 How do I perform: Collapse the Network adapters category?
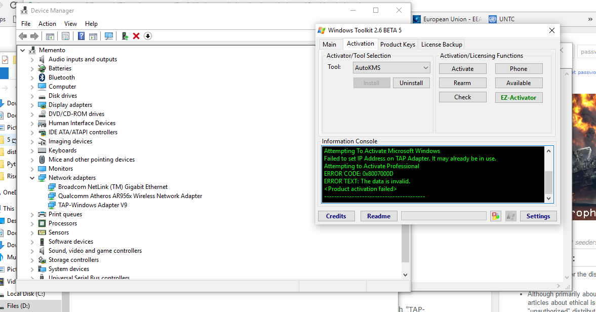(x=32, y=178)
